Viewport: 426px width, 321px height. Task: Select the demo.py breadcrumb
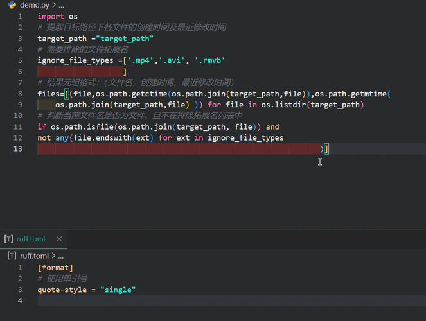[x=35, y=5]
